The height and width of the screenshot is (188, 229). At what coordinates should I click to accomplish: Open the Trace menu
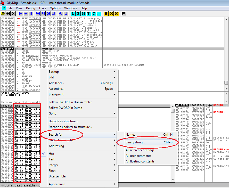click(x=42, y=8)
